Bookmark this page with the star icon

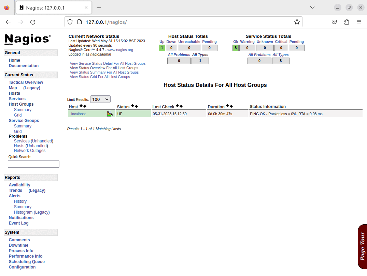point(297,21)
